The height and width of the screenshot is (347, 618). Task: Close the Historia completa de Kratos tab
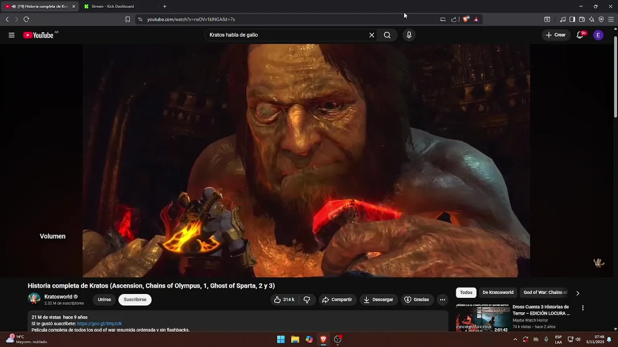coord(73,6)
